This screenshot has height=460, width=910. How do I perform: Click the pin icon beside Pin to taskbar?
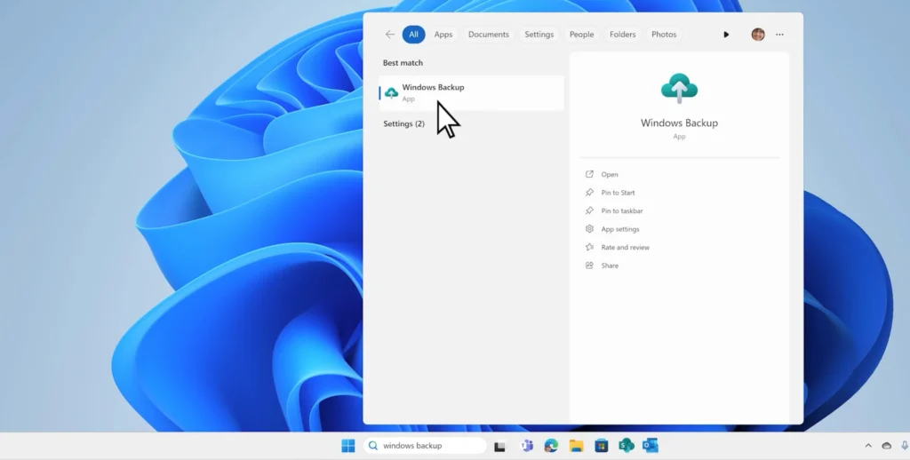[x=590, y=210]
